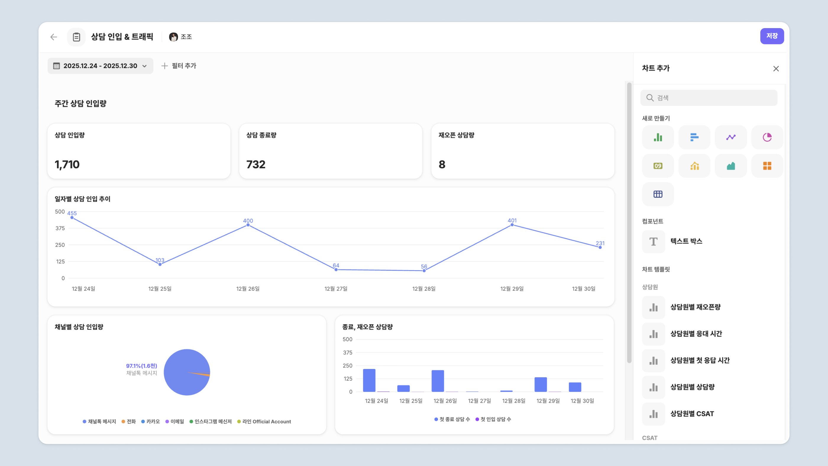Click the back arrow icon

point(54,37)
